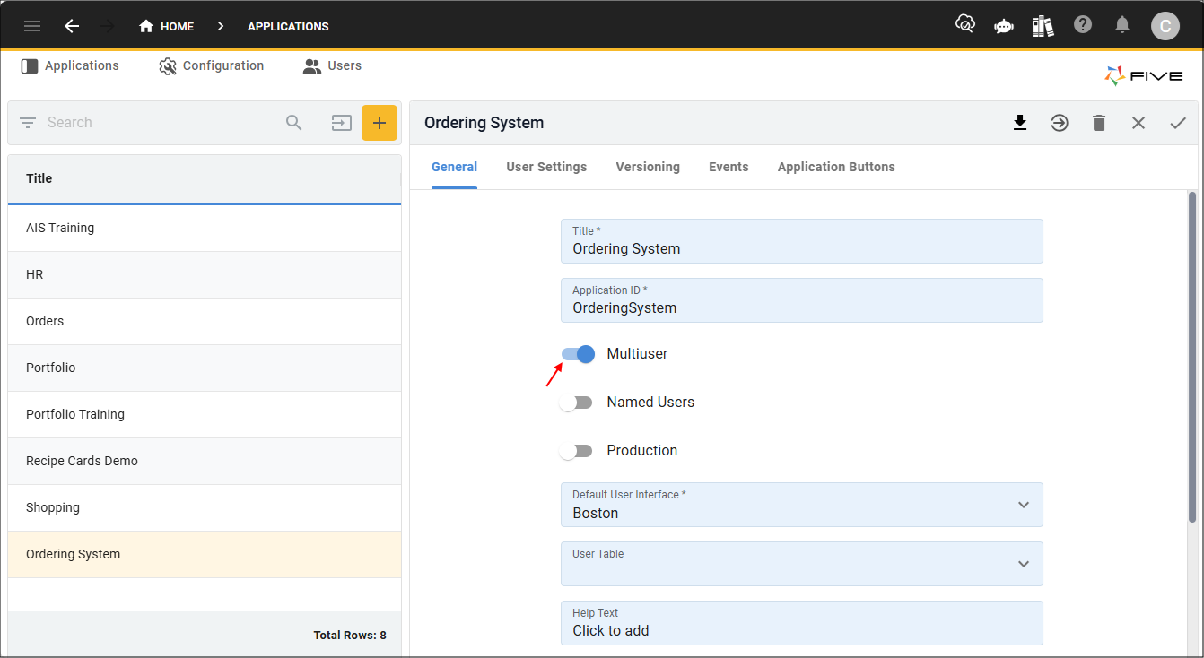
Task: Open the notifications bell
Action: tap(1122, 25)
